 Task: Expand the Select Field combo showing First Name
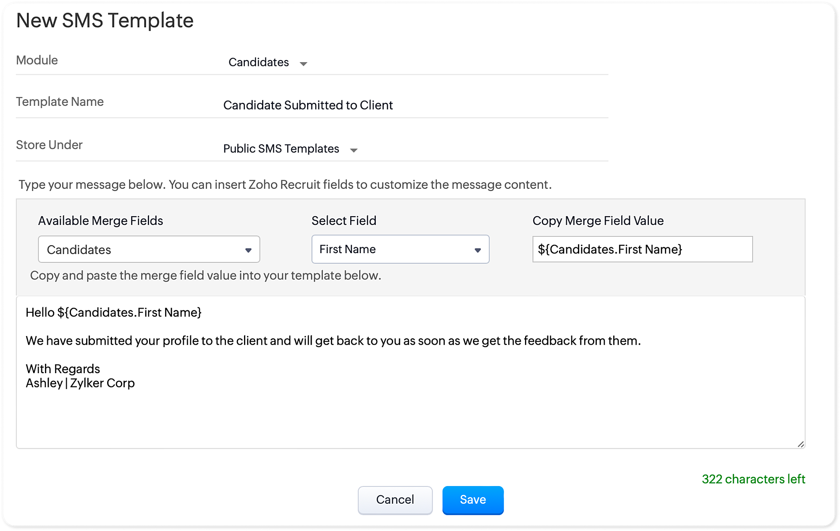(x=400, y=249)
